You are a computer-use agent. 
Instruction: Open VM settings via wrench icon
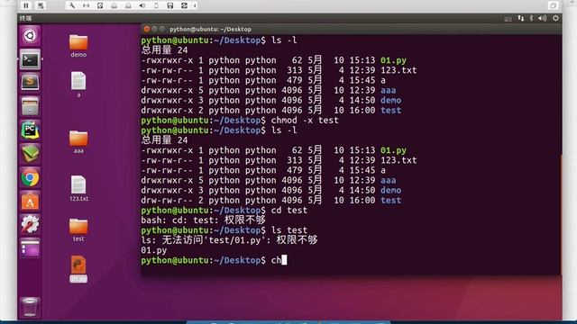click(x=72, y=5)
